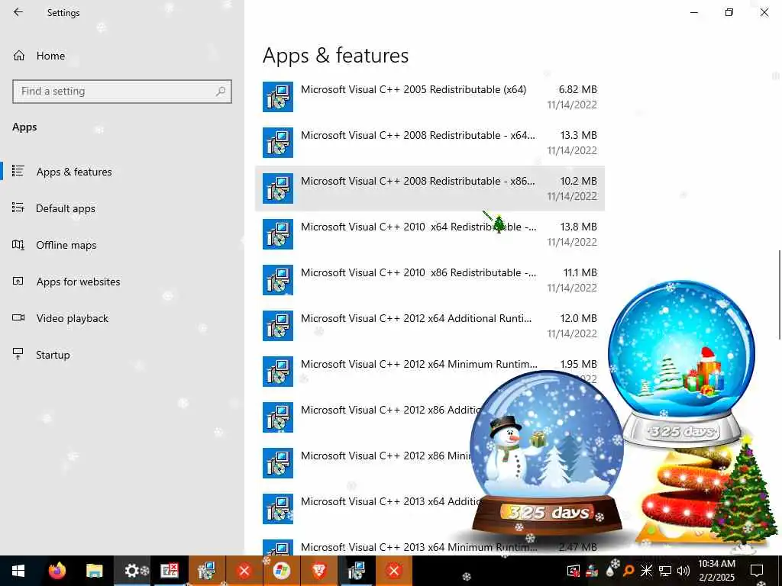Click the volume speaker tray icon
The height and width of the screenshot is (586, 782).
click(683, 571)
